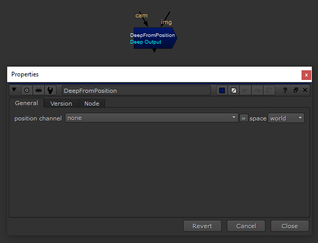Screen dimensions: 318x243
Task: Click the center node in viewer icon
Action: pos(27,90)
